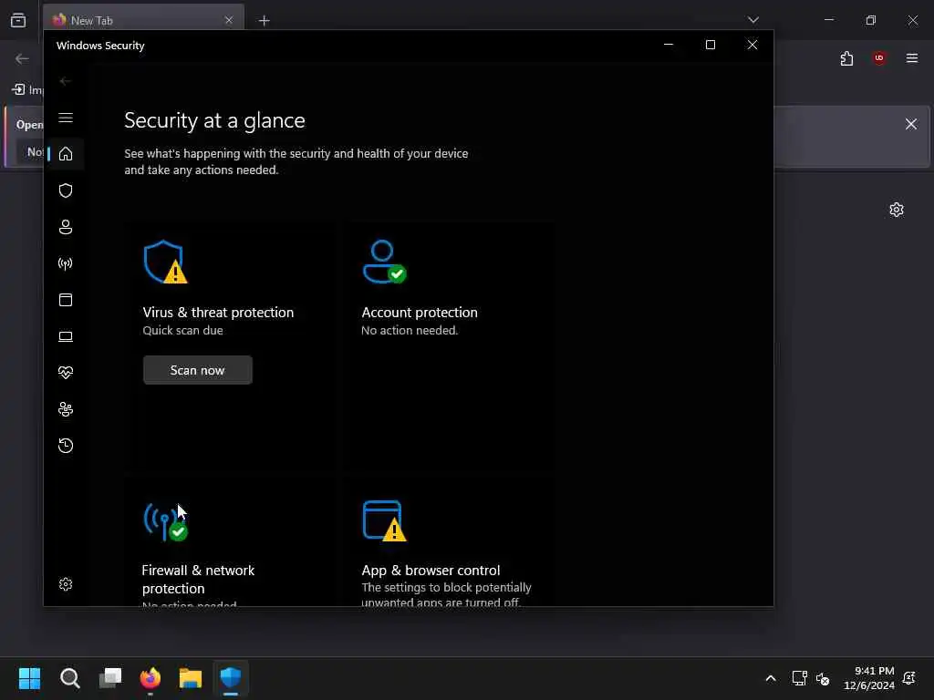Switch to Firefox on the taskbar

point(150,678)
